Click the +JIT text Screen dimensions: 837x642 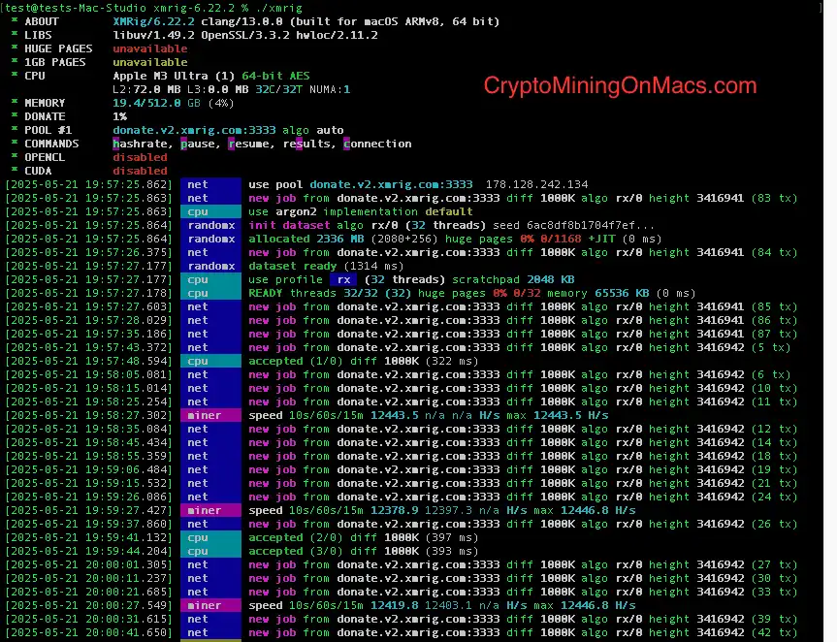(601, 240)
